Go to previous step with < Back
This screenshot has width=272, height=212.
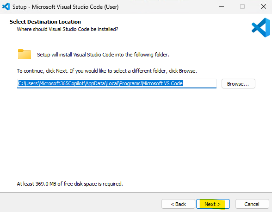(178, 204)
